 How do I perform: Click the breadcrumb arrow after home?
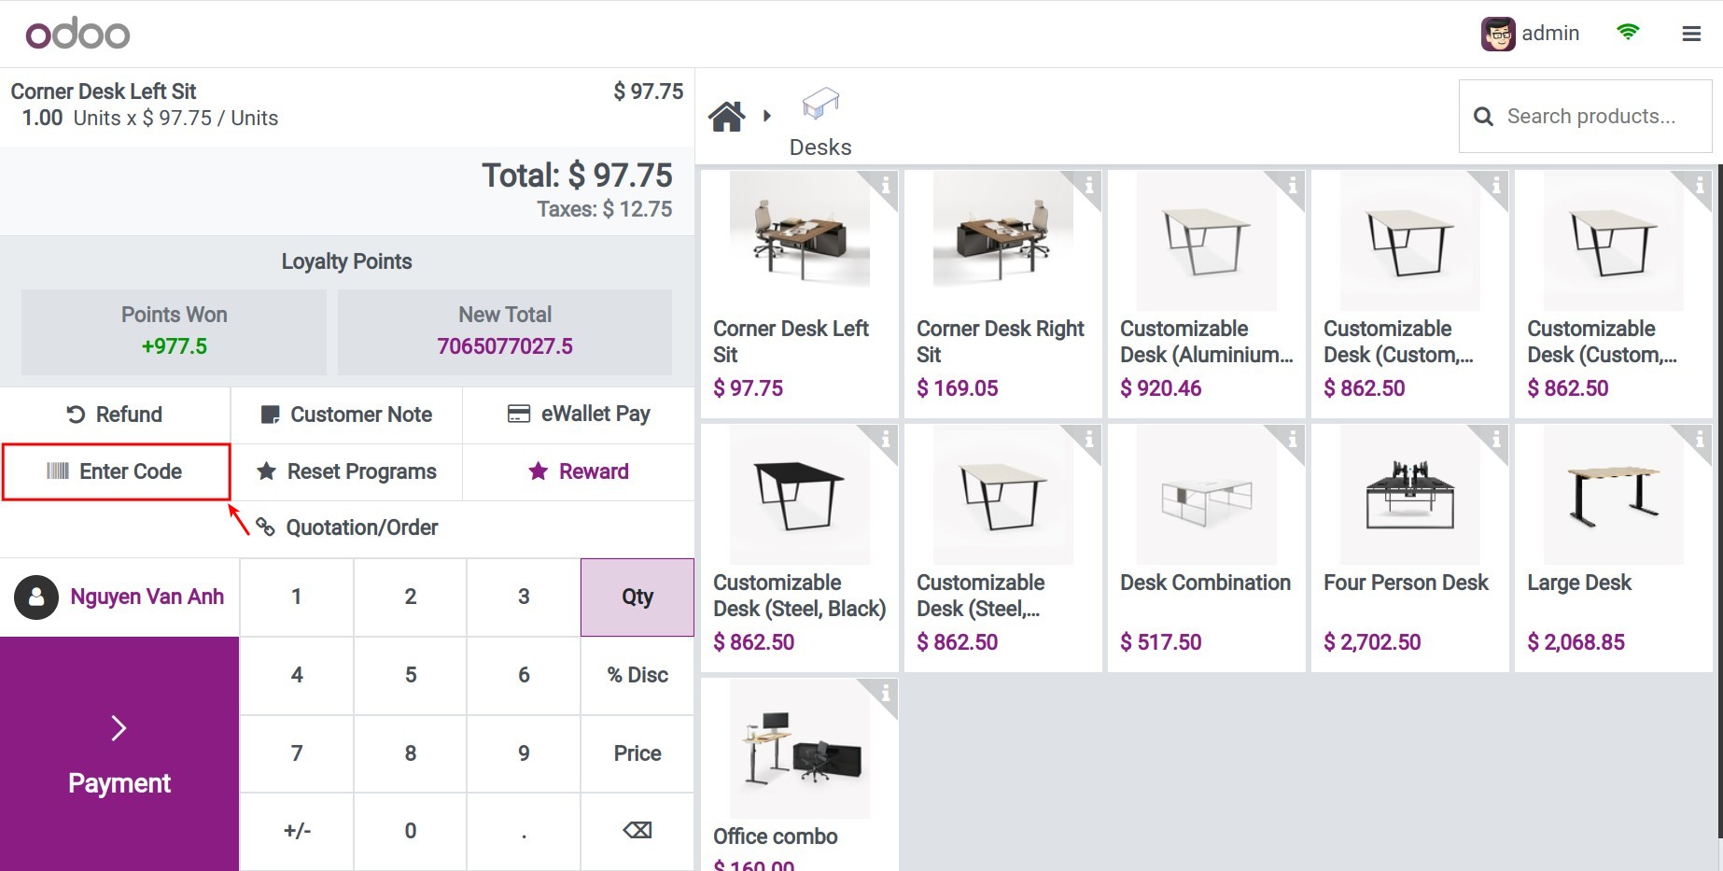[x=767, y=116]
